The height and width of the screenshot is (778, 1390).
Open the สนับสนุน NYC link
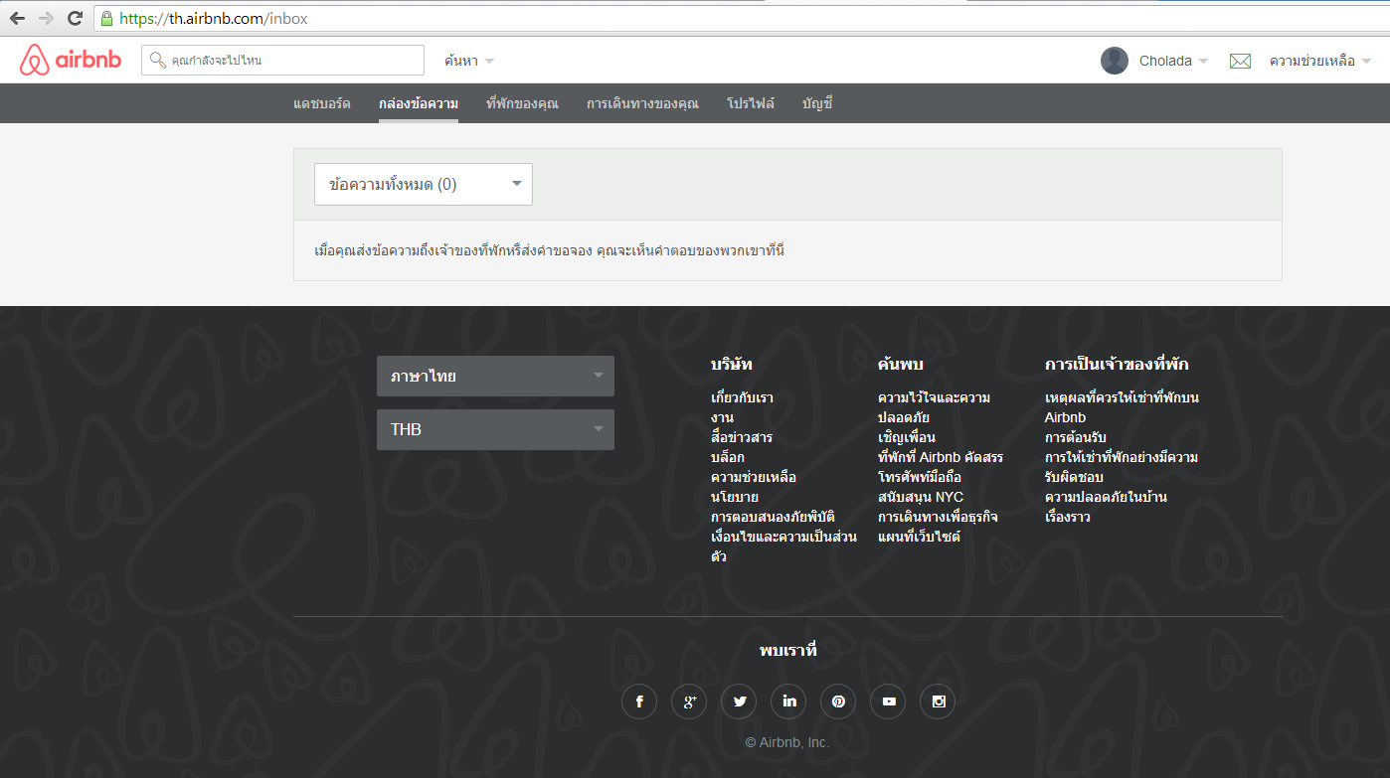click(x=921, y=498)
